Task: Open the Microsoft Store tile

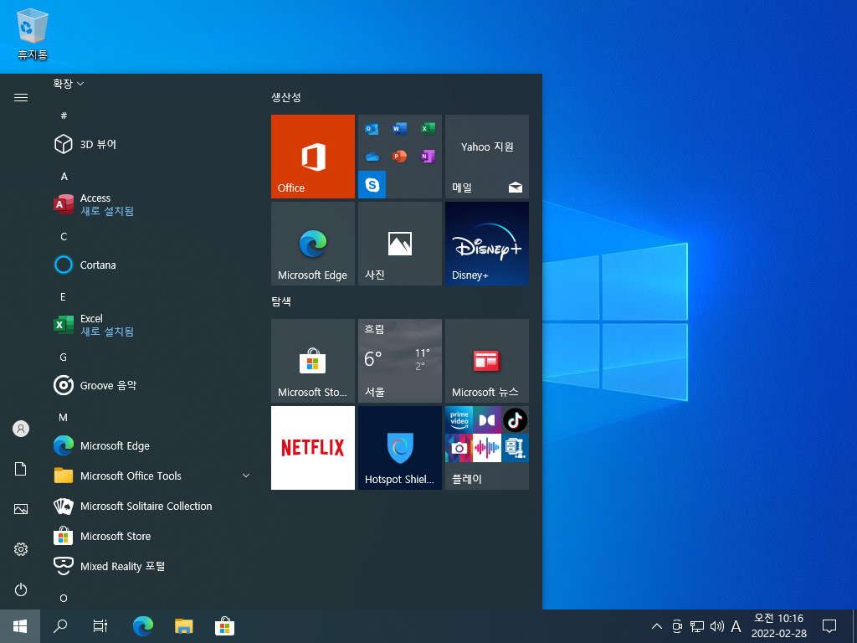Action: [x=313, y=361]
